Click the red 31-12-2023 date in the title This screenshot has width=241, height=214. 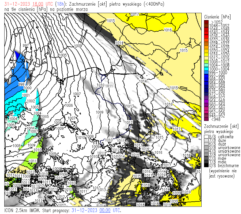pyautogui.click(x=17, y=4)
